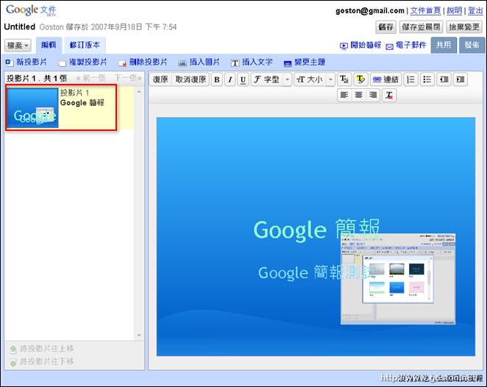The height and width of the screenshot is (387, 487).
Task: Open the 共用 share tab
Action: pos(444,45)
